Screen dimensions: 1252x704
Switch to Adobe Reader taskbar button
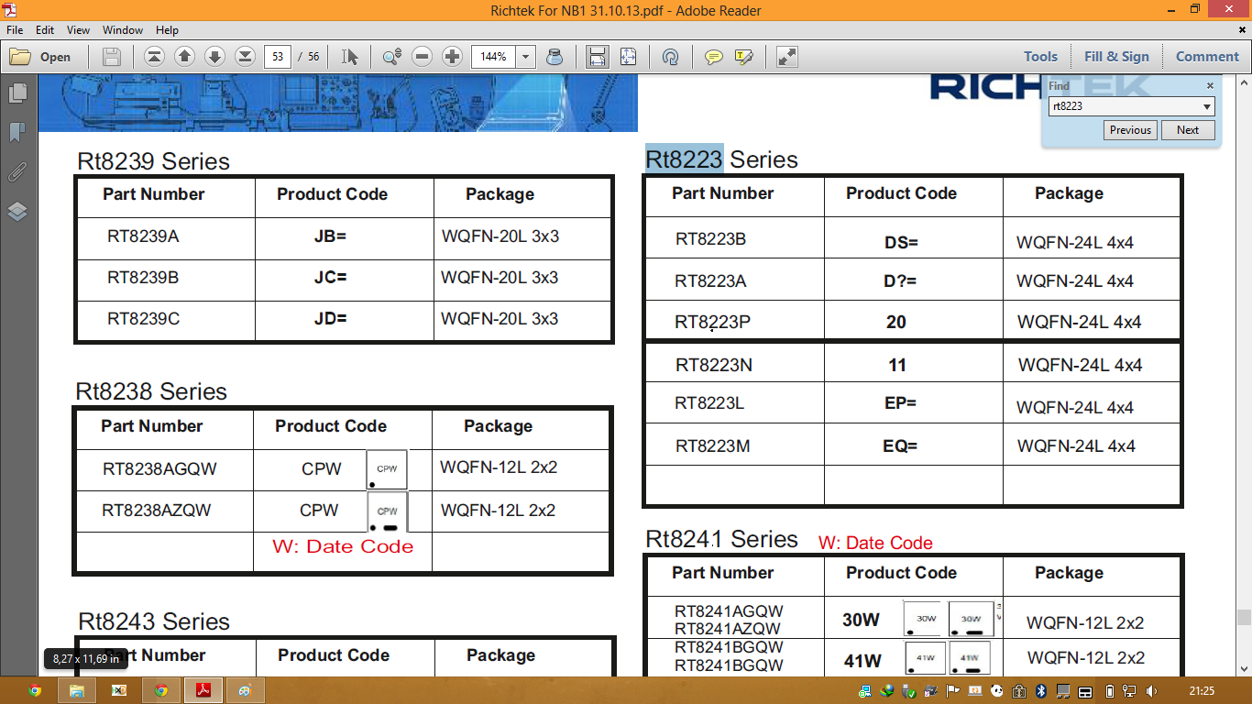[203, 690]
